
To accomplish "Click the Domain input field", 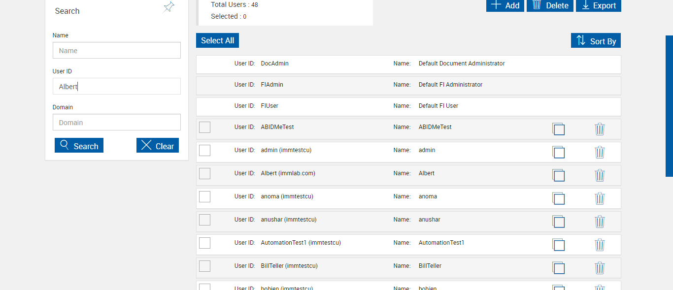I will [117, 123].
